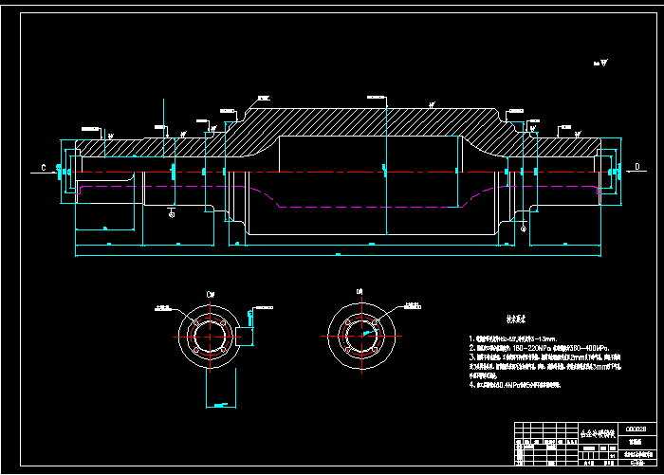The width and height of the screenshot is (664, 475).
Task: Click the "C" view arrow label
Action: click(44, 168)
